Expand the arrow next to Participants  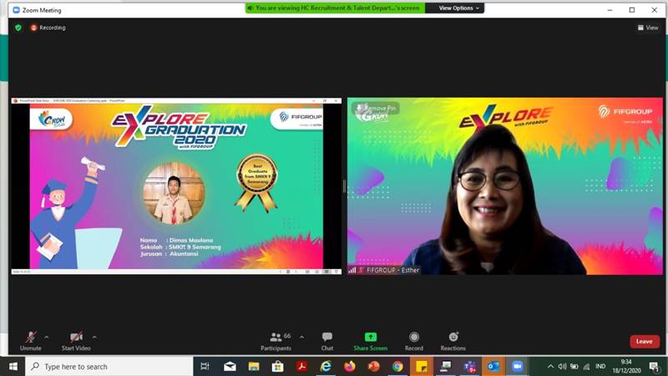coord(301,337)
